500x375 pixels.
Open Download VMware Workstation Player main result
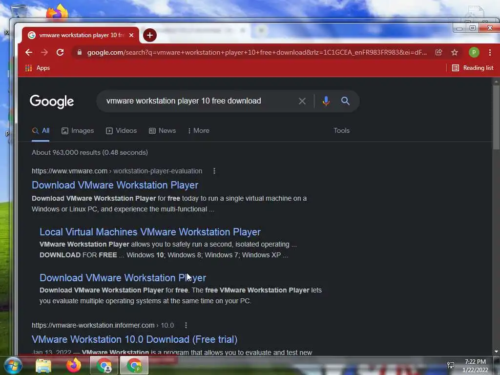click(x=115, y=185)
